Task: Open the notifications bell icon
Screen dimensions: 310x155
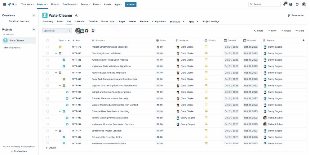Action: pos(284,4)
